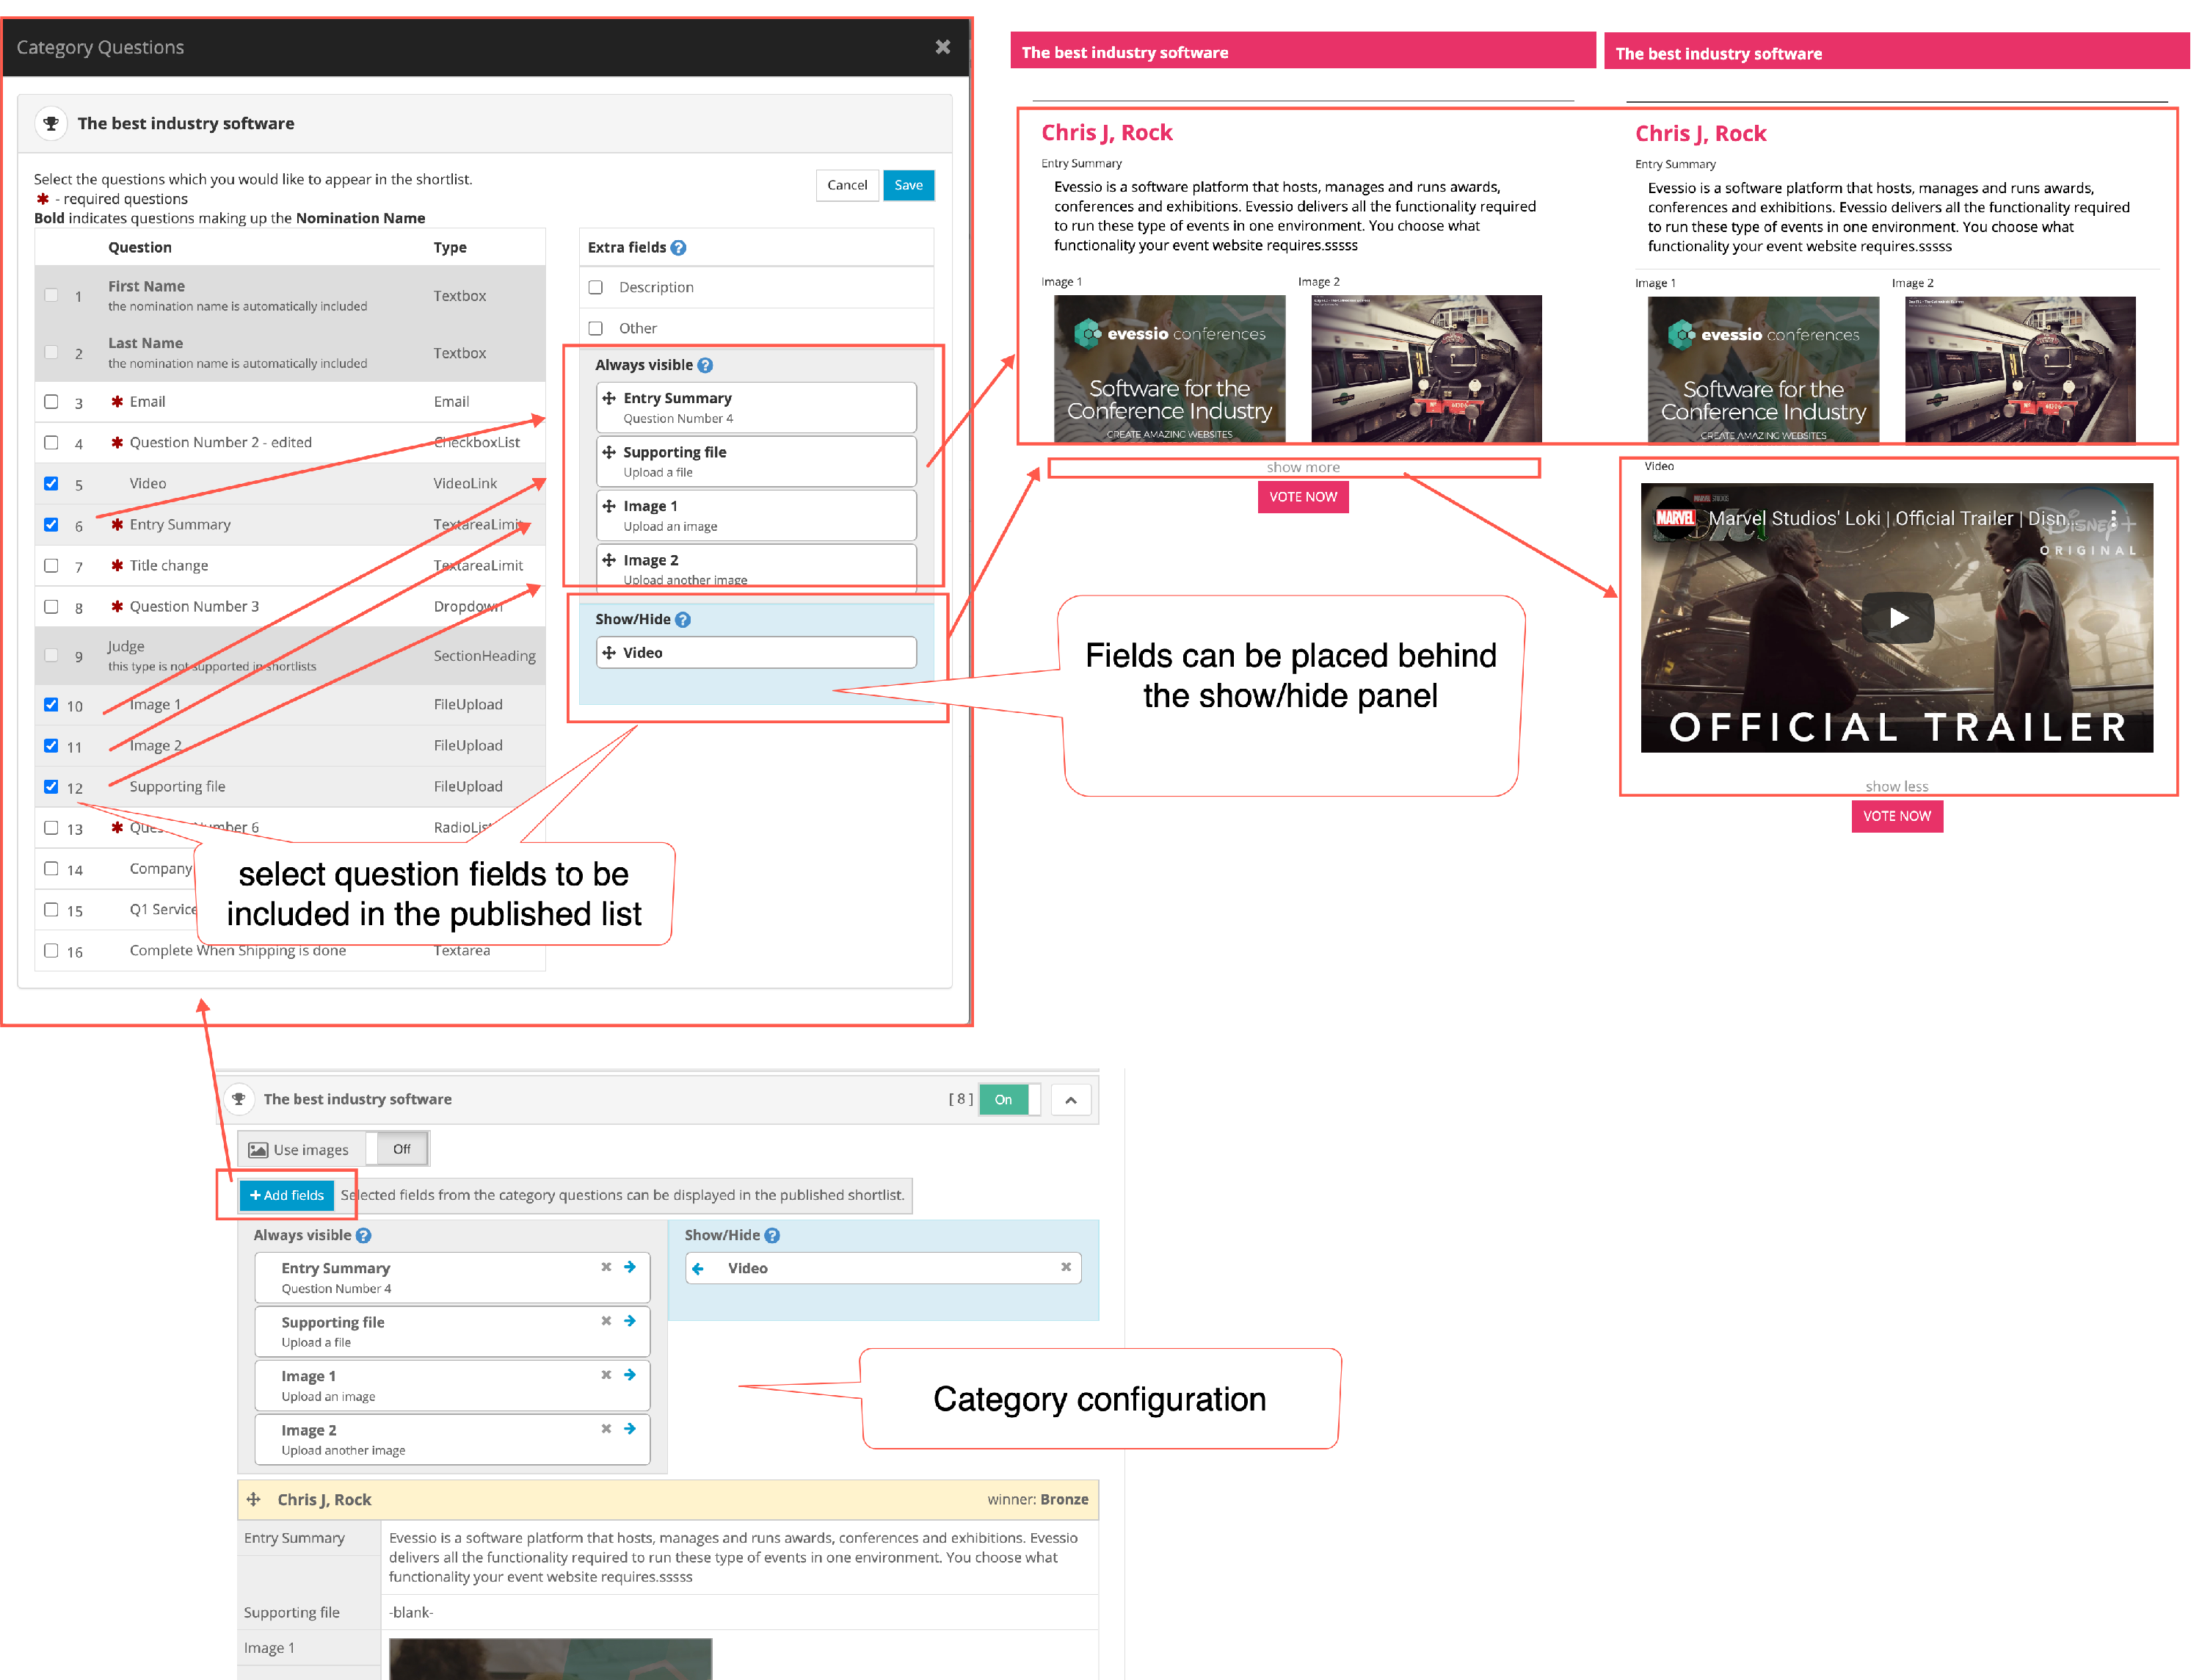The image size is (2202, 1680).
Task: Remove Supporting file from Always visible list
Action: pyautogui.click(x=606, y=1321)
